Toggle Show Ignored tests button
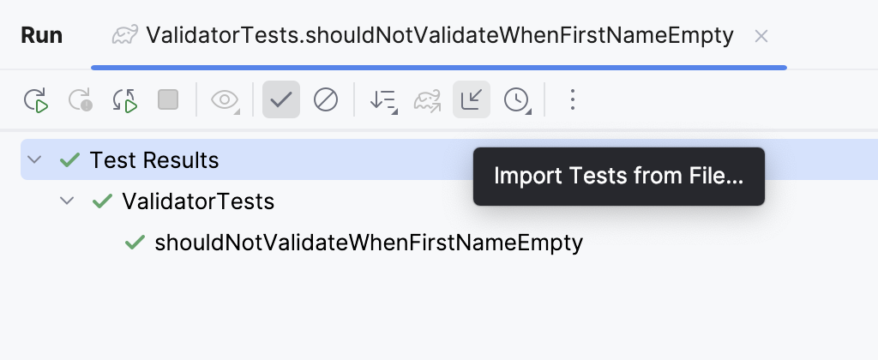Viewport: 878px width, 360px height. (326, 100)
